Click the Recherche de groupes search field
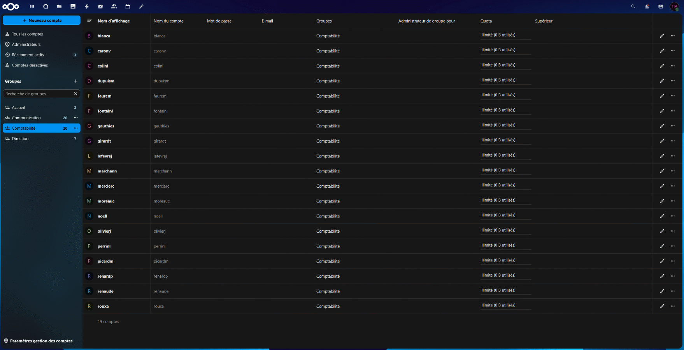This screenshot has height=350, width=684. (38, 94)
